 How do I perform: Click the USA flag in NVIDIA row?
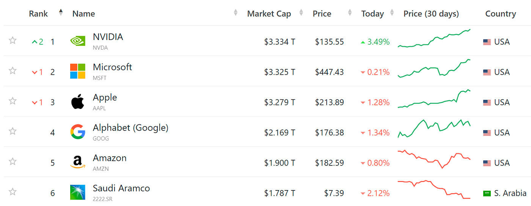[x=487, y=42]
